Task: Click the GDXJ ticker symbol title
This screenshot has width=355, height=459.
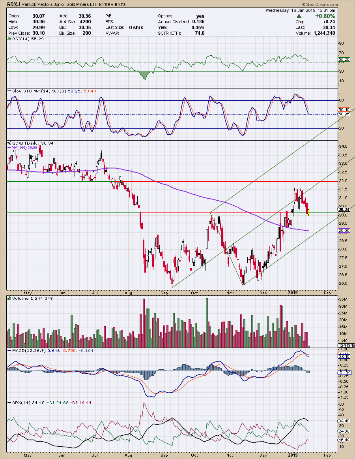Action: tap(13, 4)
